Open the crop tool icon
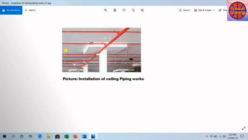 (x=142, y=10)
